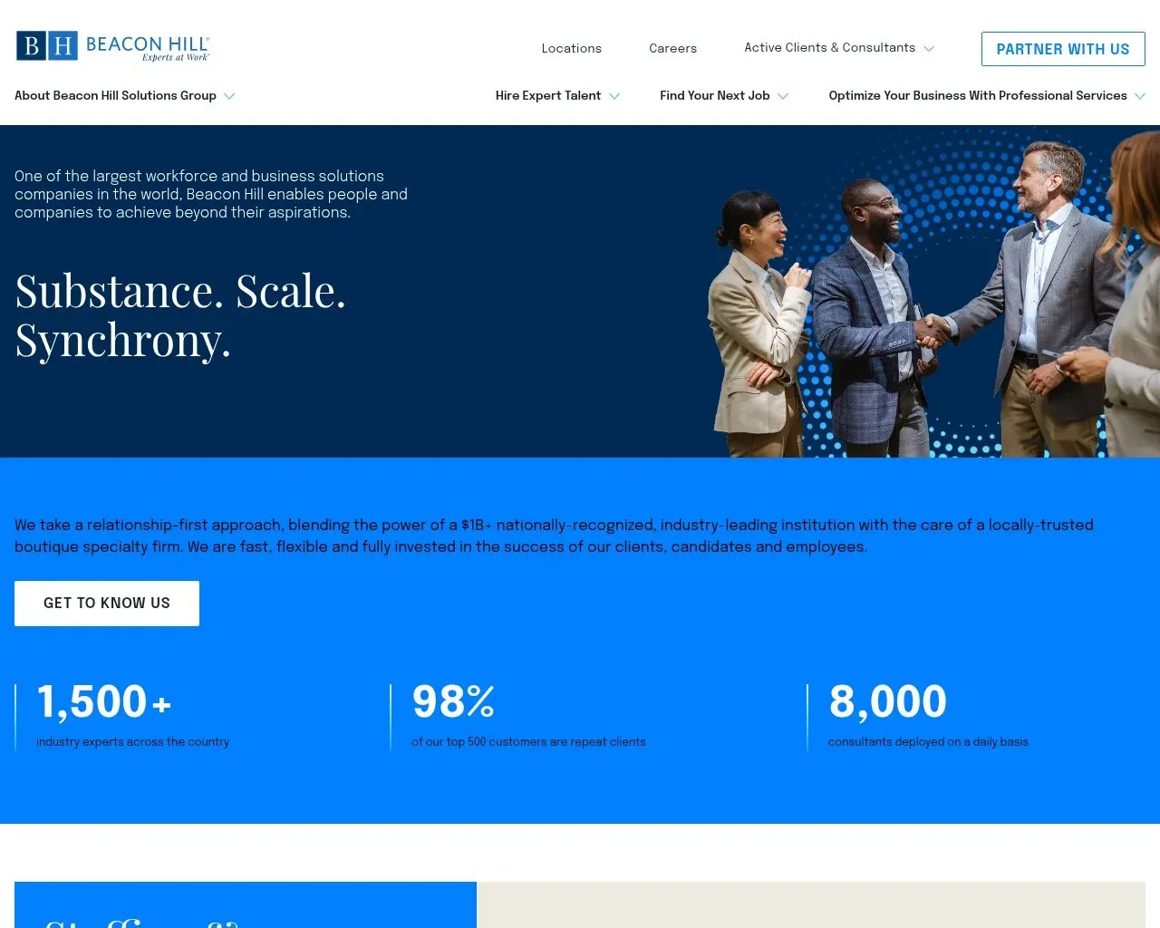Expand the Find Your Next Job menu
This screenshot has width=1160, height=928.
(715, 96)
